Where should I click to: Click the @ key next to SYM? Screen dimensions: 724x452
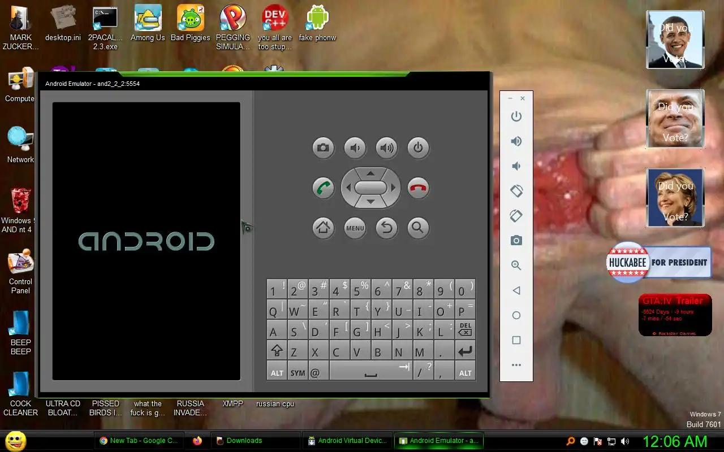point(318,371)
